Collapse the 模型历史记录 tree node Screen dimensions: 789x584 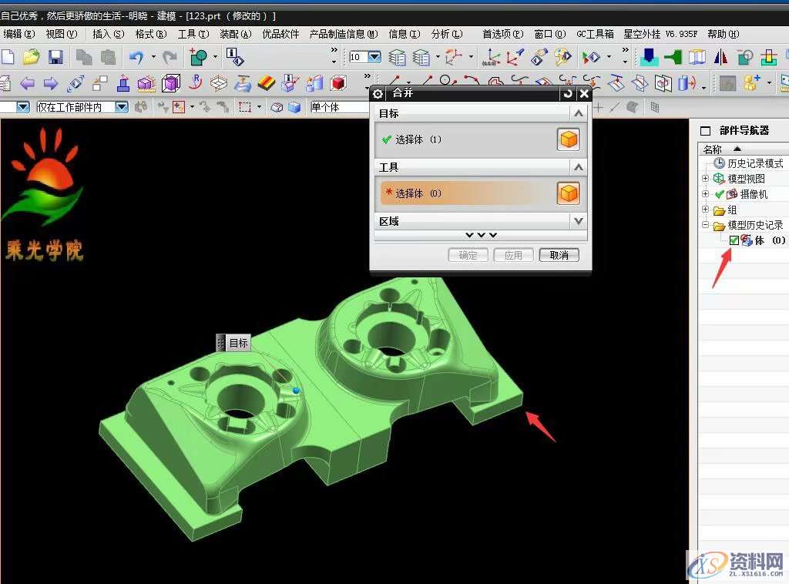click(x=705, y=225)
